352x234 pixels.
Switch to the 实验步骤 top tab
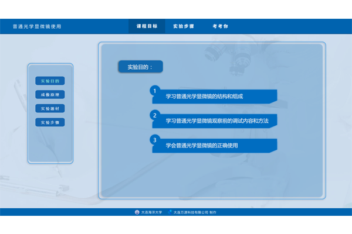pos(183,26)
